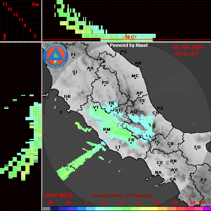Click the AQ city label
This screenshot has width=211, height=211.
coord(133,112)
